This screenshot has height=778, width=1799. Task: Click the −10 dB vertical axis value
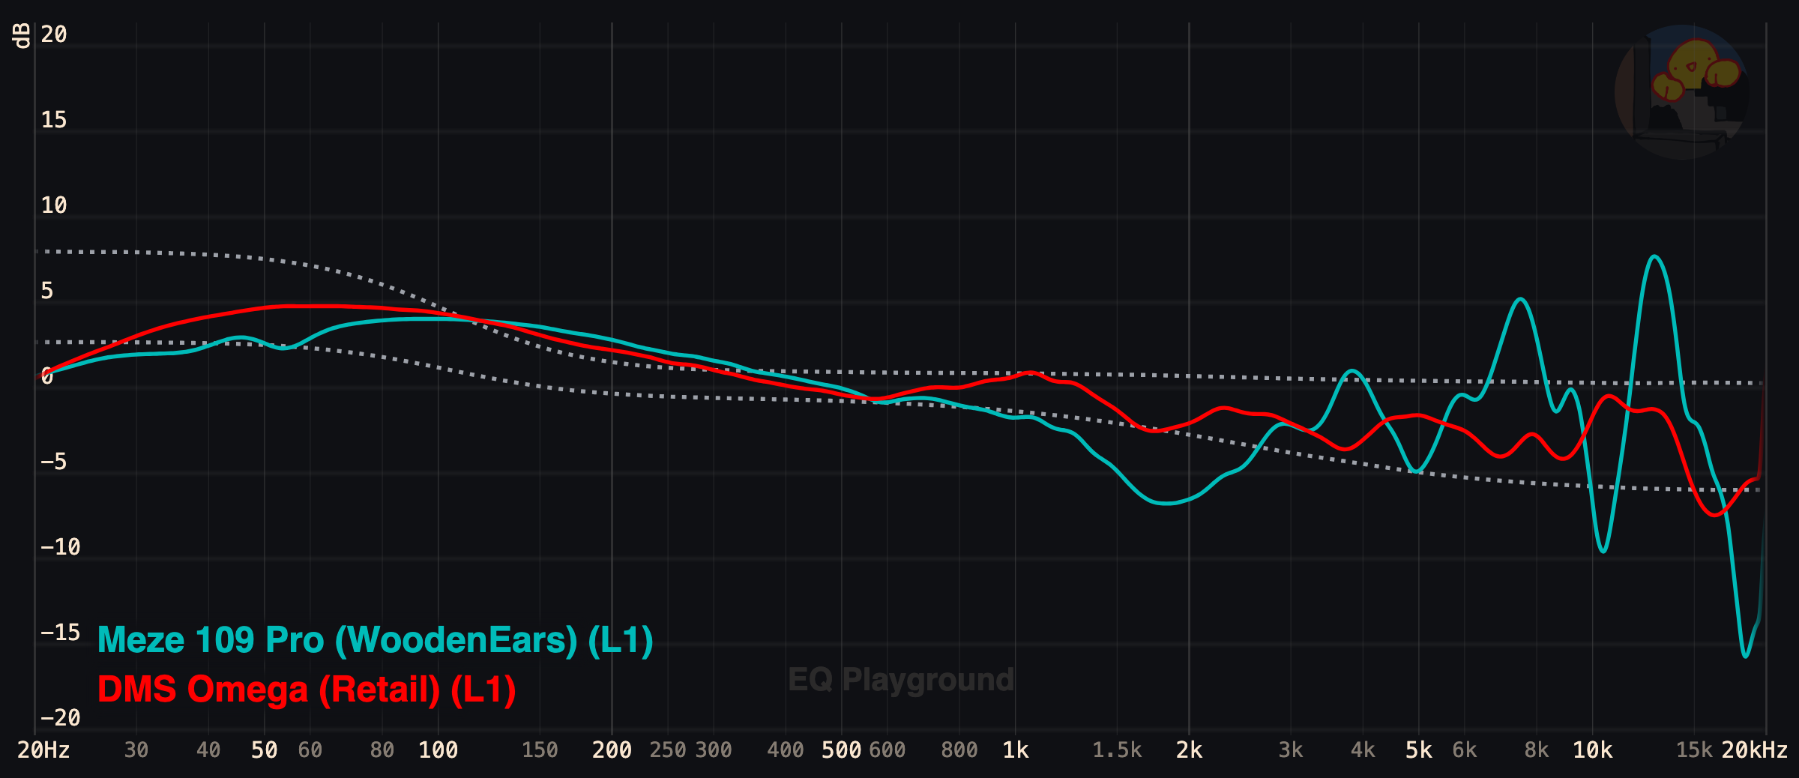tap(60, 547)
